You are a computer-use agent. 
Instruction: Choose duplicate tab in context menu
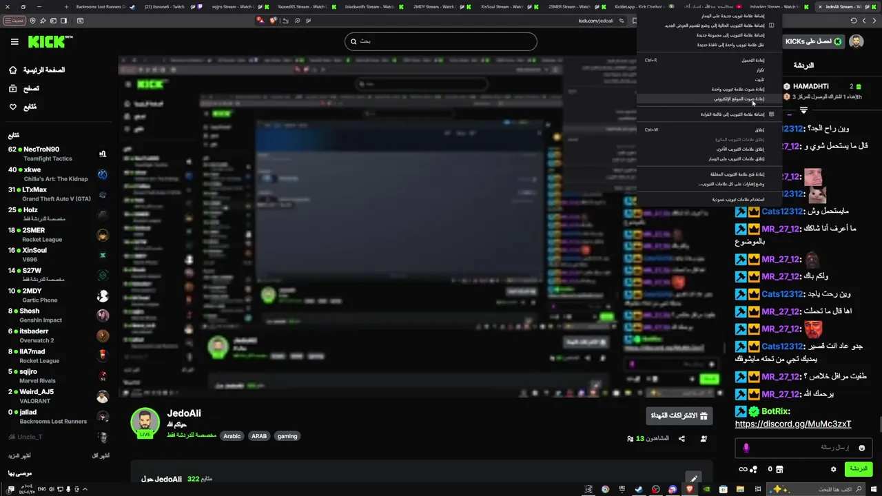710,70
